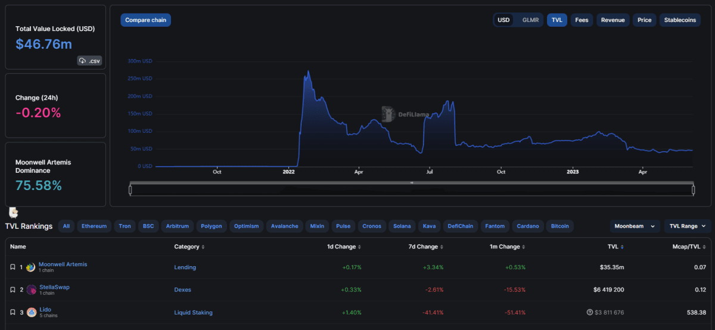Filter rankings by DefiChain
The image size is (715, 330).
point(461,226)
